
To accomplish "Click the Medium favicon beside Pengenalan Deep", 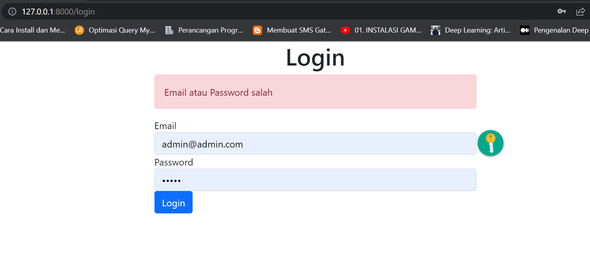I will tap(525, 30).
